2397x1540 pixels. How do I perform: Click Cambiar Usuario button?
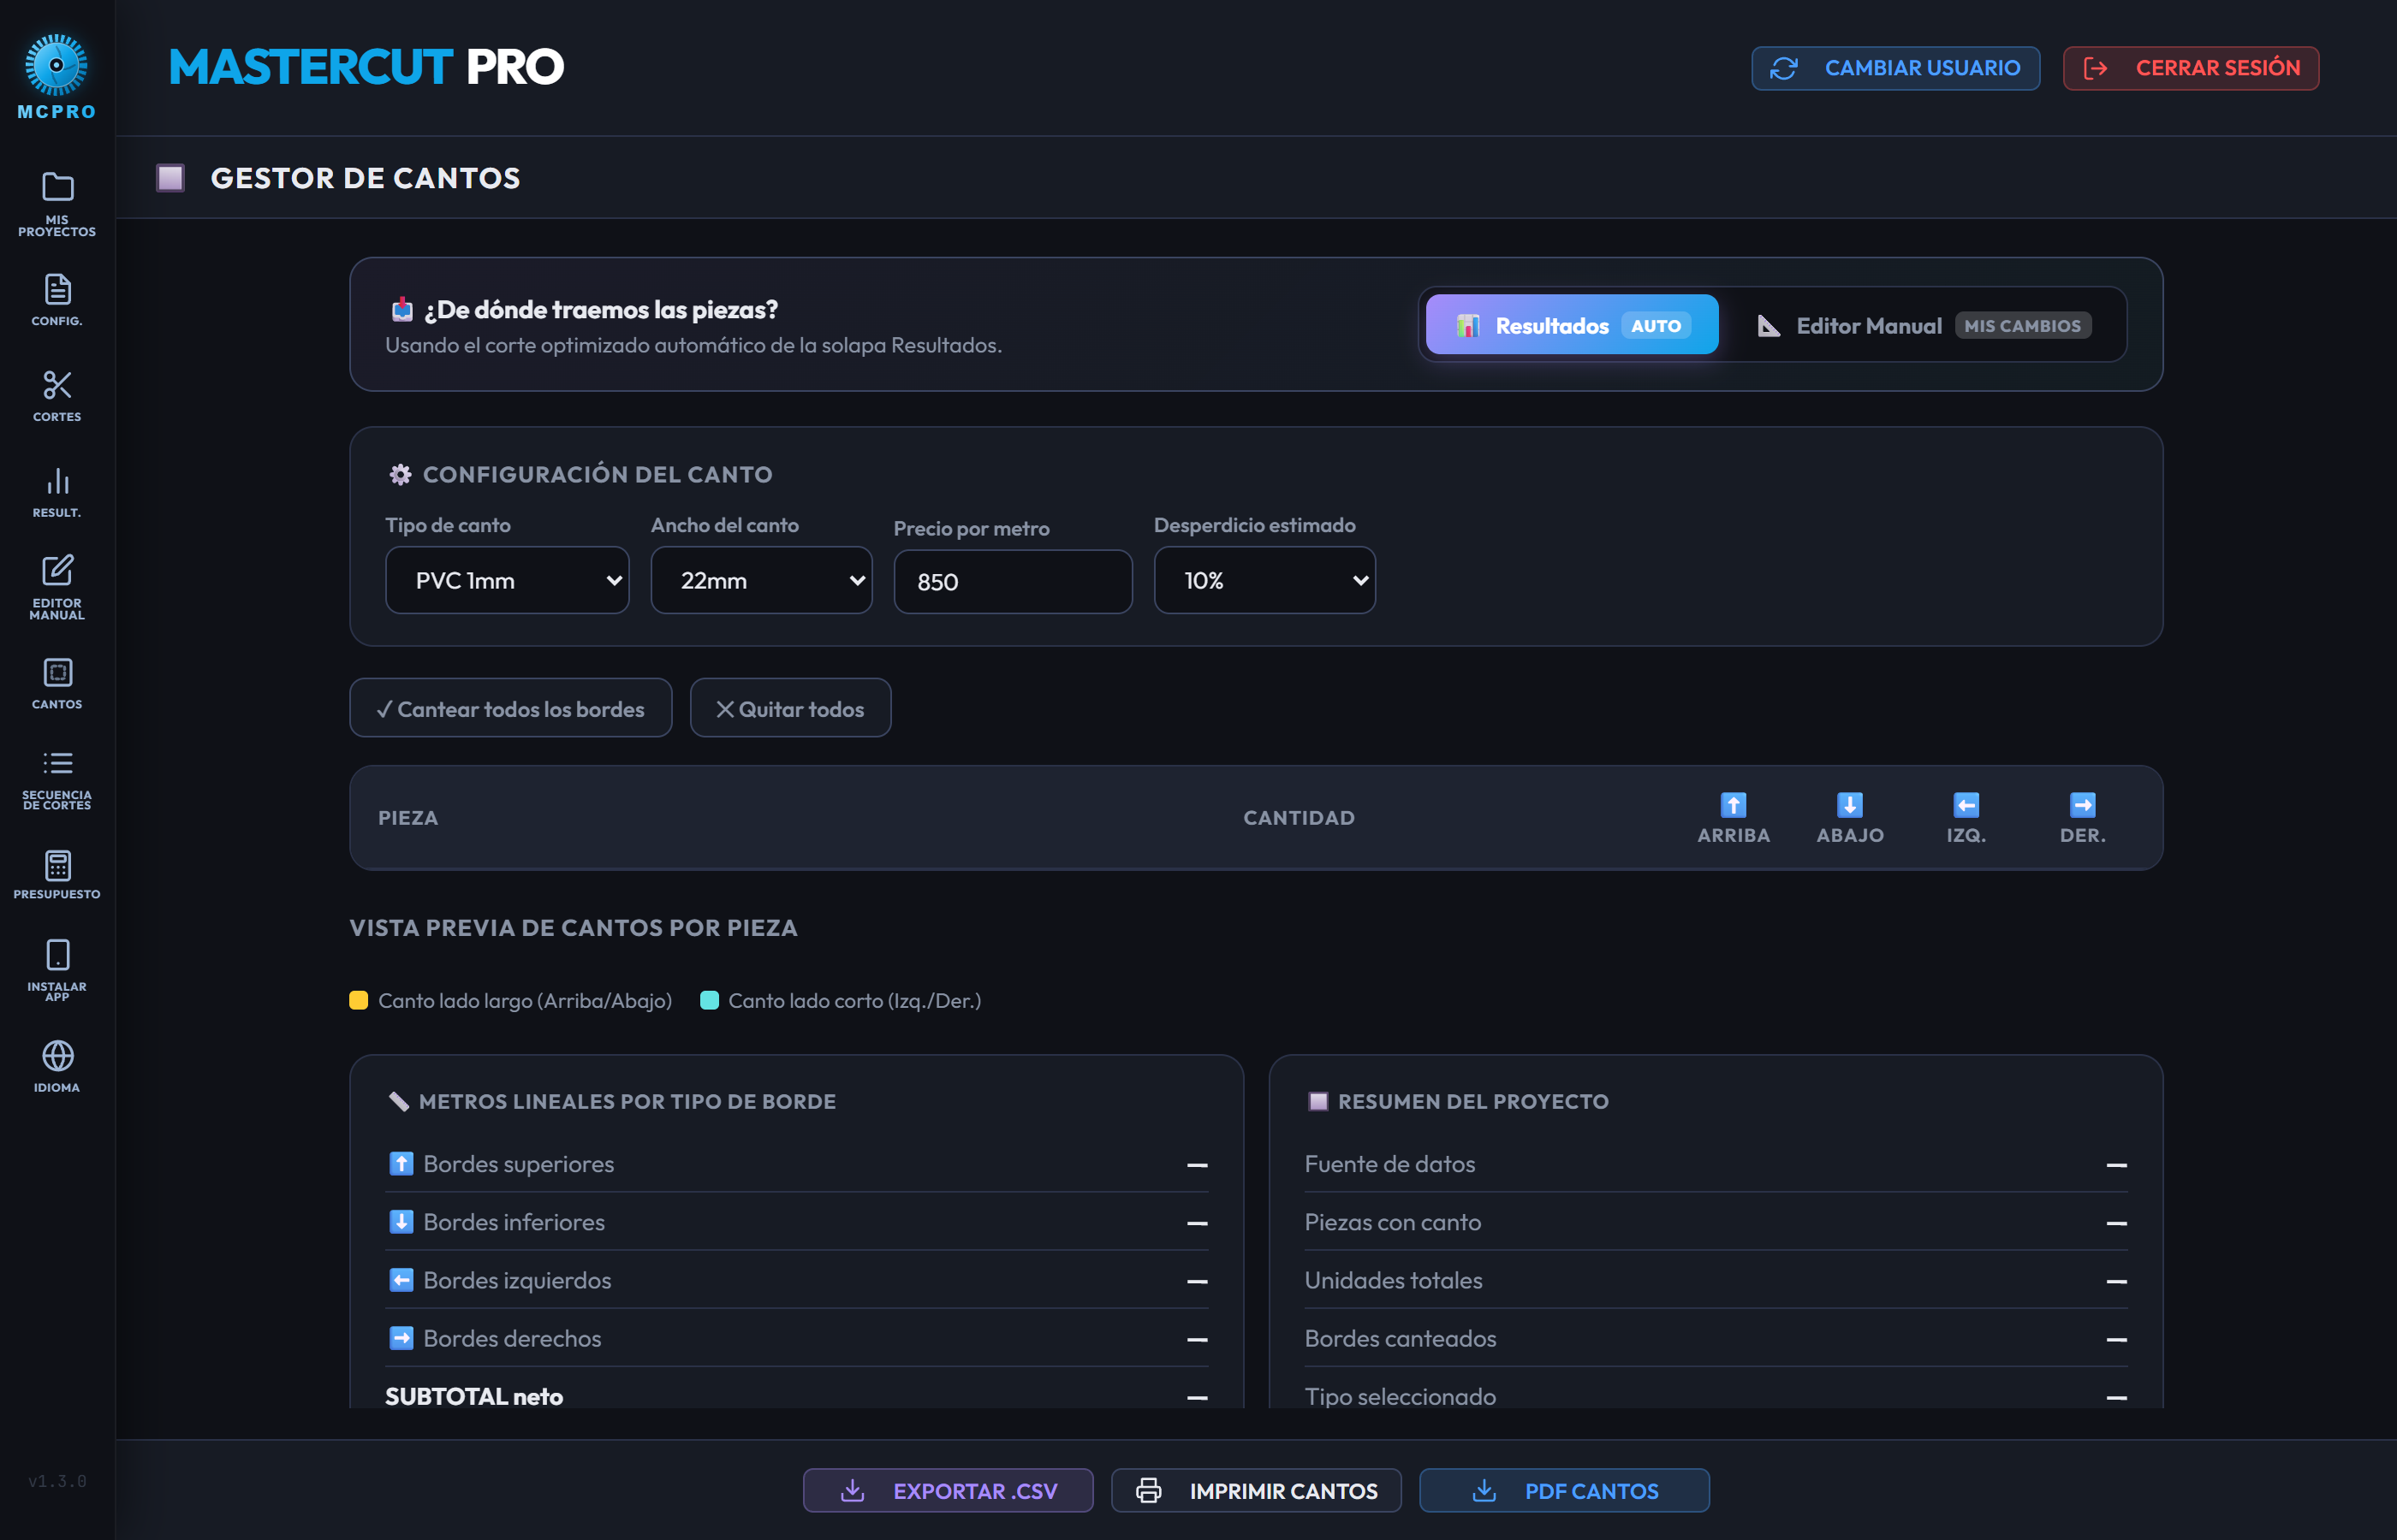1894,68
